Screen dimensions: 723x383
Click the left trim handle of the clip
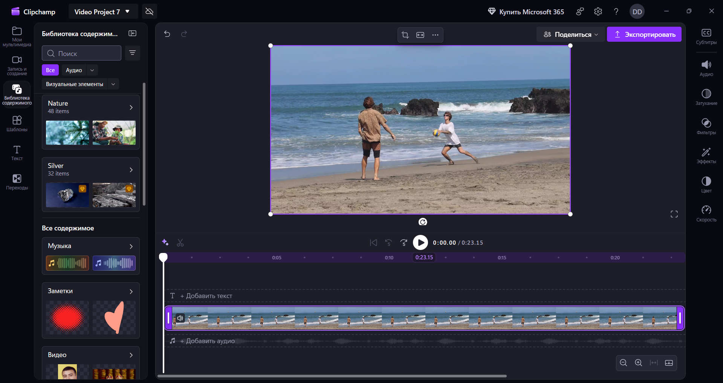(x=168, y=318)
